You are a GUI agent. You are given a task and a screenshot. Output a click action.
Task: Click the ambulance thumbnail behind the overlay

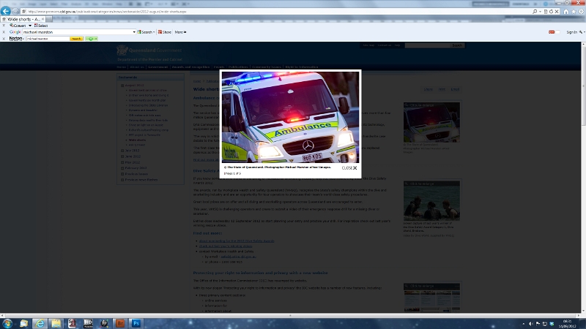pyautogui.click(x=431, y=122)
